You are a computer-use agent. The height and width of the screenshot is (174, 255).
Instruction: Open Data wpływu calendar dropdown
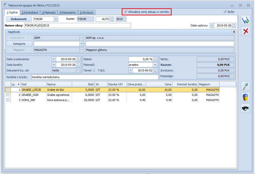point(212,25)
